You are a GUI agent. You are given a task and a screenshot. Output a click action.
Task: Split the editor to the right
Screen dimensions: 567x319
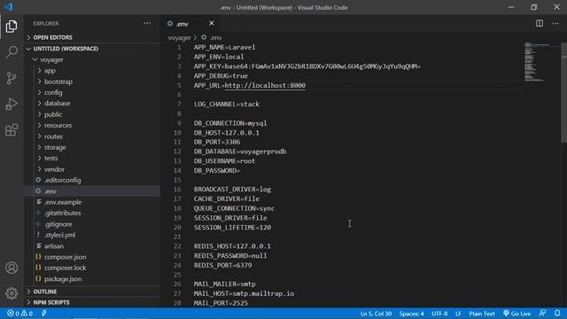(x=540, y=24)
